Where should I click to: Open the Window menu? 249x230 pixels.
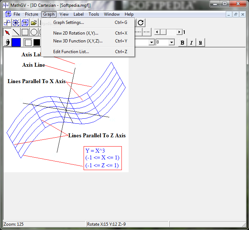pyautogui.click(x=112, y=14)
